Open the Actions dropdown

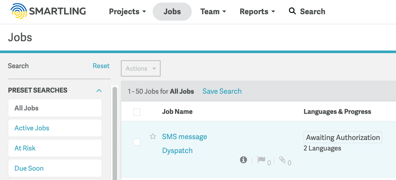[140, 68]
